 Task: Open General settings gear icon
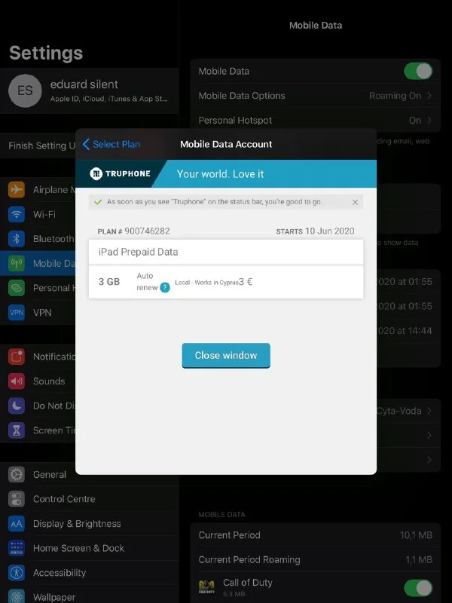click(17, 475)
